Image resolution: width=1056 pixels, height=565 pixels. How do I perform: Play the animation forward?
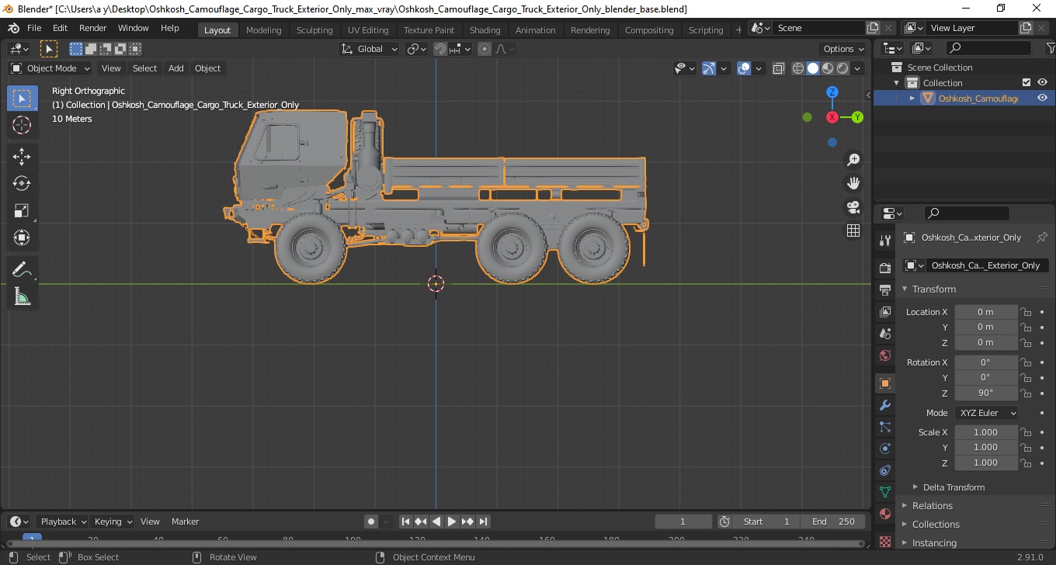pyautogui.click(x=452, y=522)
